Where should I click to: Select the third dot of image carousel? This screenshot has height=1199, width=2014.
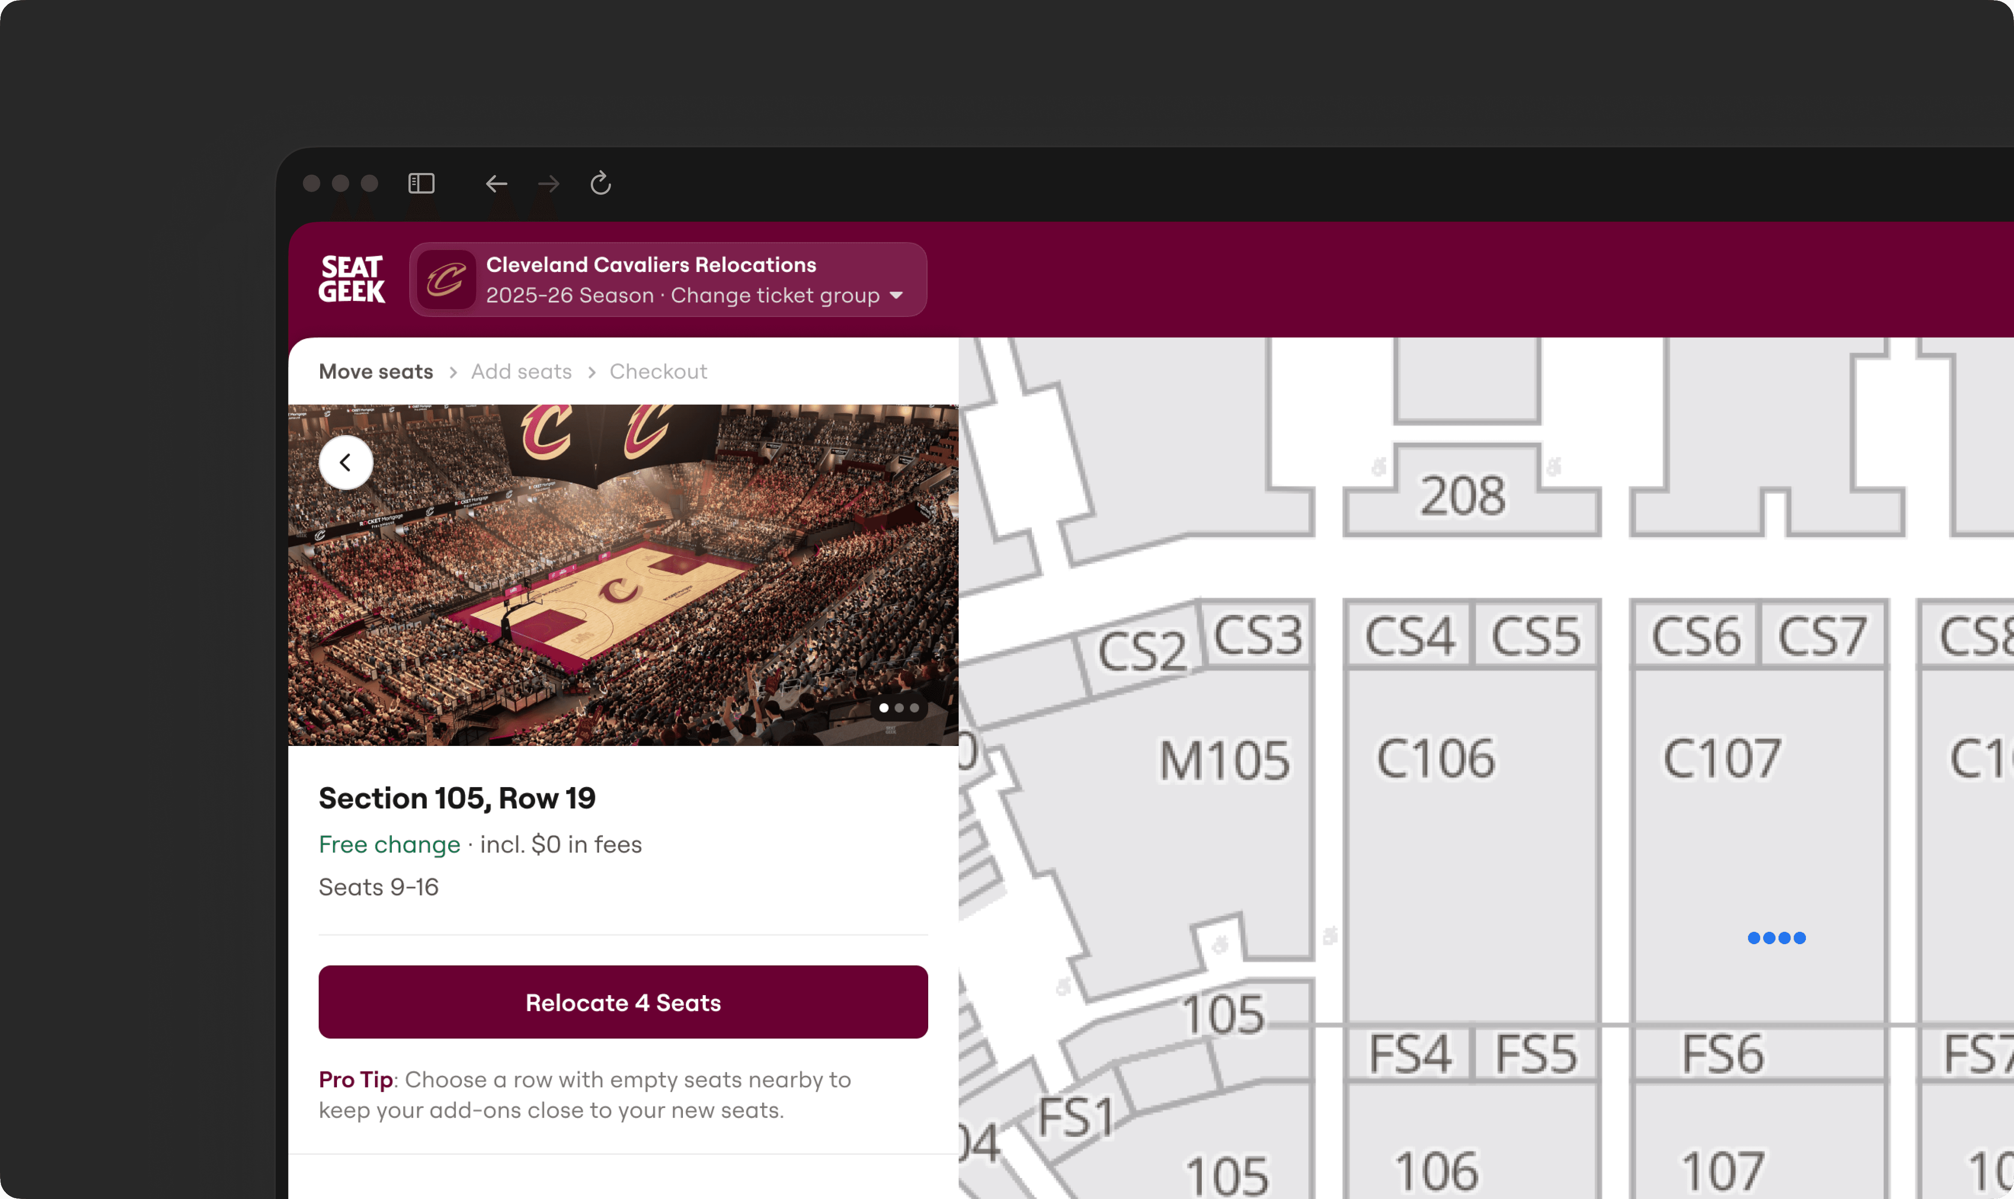tap(915, 708)
